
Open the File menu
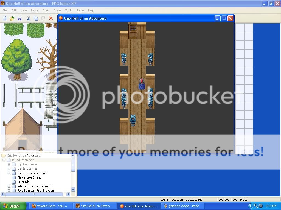5,10
